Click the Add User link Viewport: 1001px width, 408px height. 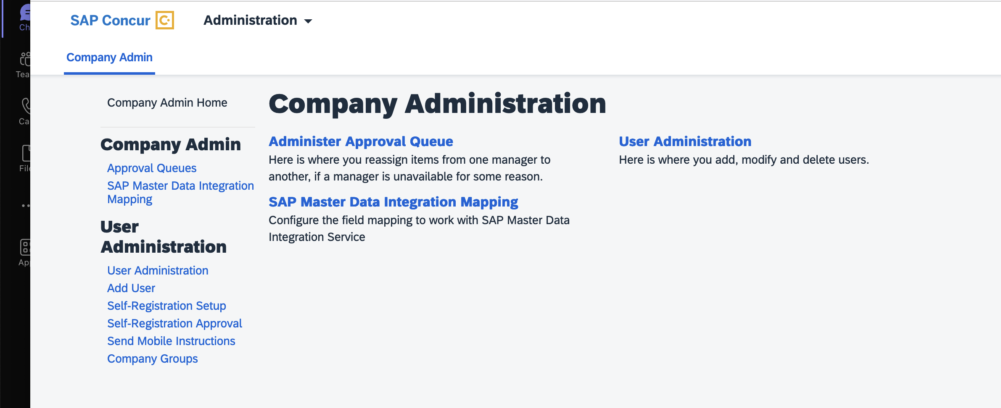pyautogui.click(x=131, y=288)
